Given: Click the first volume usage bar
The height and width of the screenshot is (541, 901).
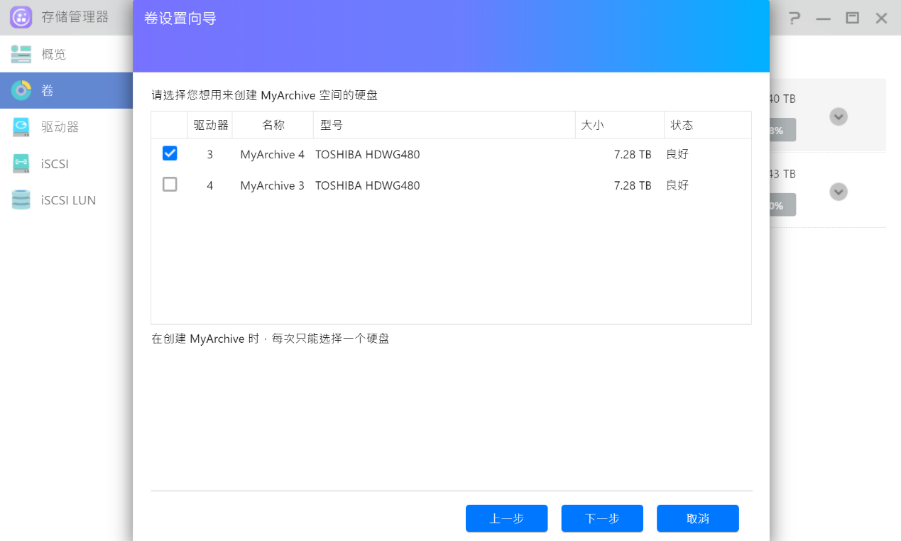Looking at the screenshot, I should (782, 130).
